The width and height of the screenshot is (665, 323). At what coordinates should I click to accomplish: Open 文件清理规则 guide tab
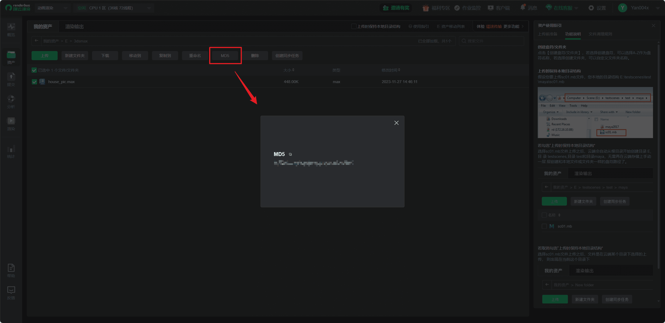(600, 34)
